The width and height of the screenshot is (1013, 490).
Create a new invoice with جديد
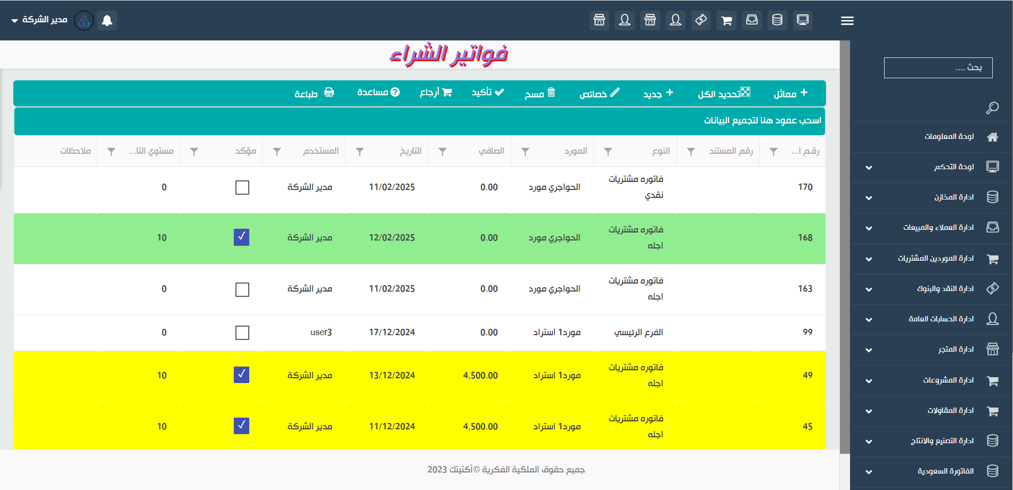658,94
